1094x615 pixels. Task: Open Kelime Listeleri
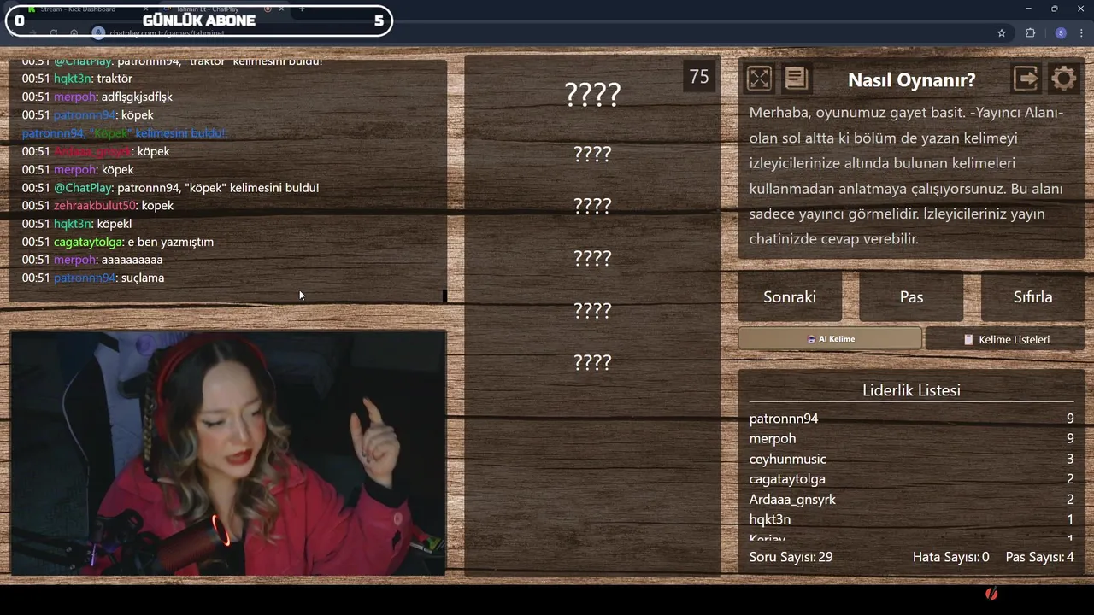click(1006, 339)
